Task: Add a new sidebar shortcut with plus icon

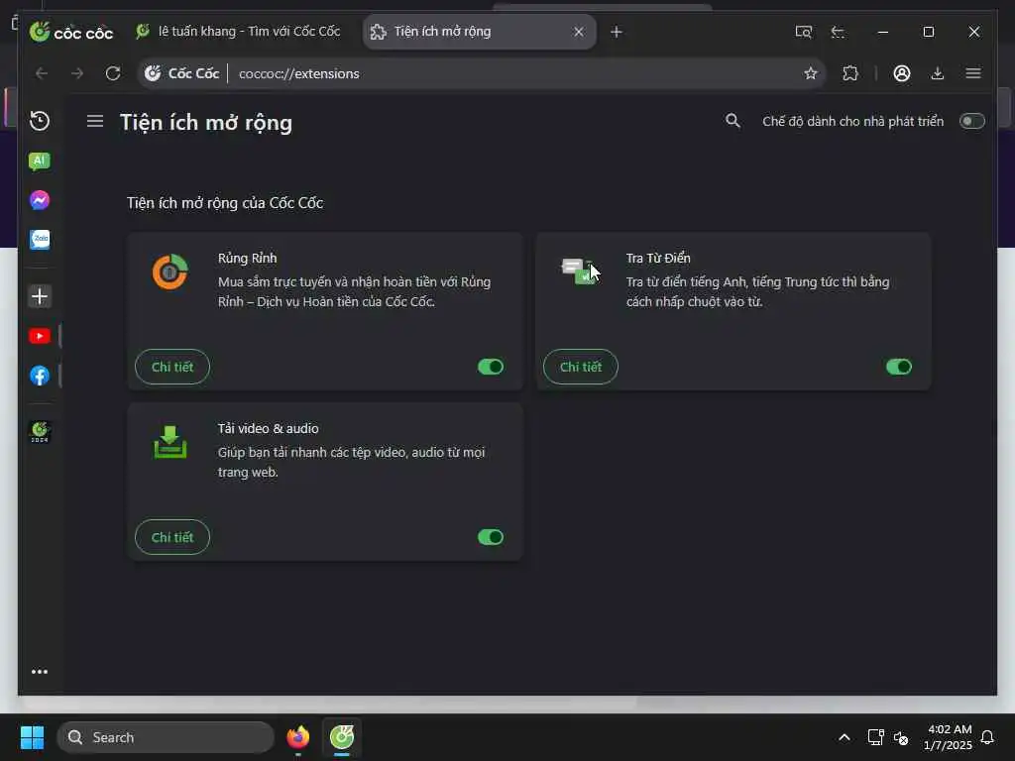Action: (40, 296)
